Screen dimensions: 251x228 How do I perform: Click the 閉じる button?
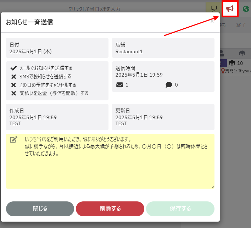(x=40, y=208)
